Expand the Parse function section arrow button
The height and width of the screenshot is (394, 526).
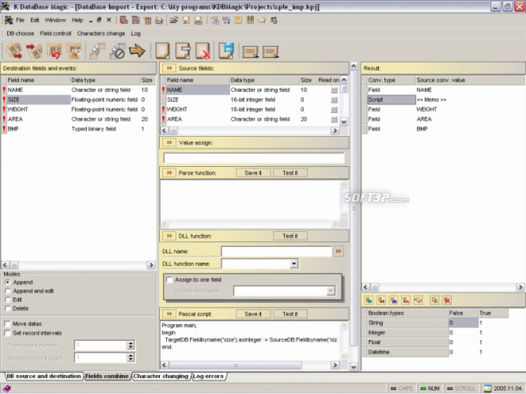pyautogui.click(x=169, y=172)
